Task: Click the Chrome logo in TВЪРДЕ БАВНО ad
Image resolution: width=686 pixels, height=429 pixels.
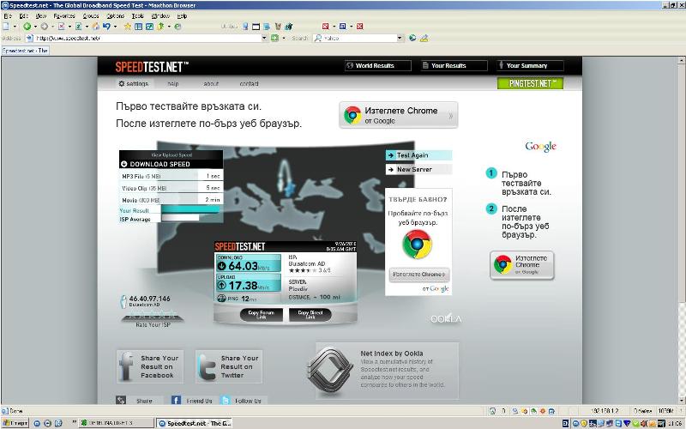Action: point(418,244)
